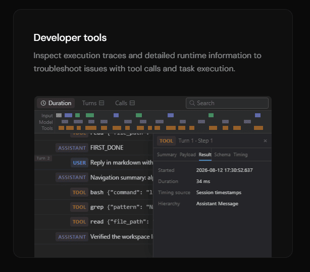310x272 pixels.
Task: Click the Developer tools heading
Action: 70,37
